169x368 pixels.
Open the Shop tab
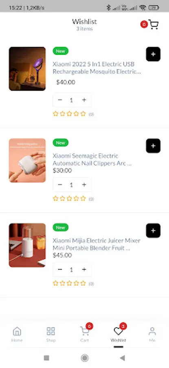point(51,334)
